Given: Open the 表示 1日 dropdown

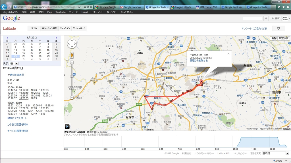Looking at the screenshot, I should pos(14,64).
